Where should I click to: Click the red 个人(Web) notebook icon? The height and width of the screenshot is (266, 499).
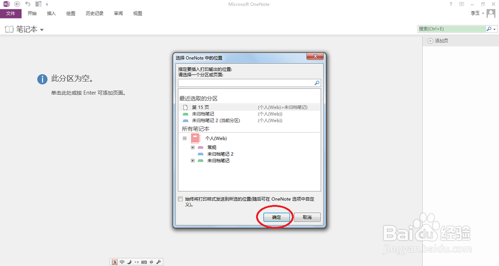(196, 138)
